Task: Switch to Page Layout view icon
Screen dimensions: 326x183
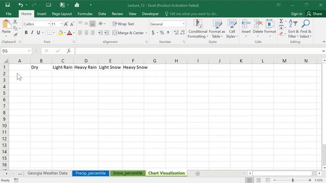Action: pyautogui.click(x=259, y=180)
